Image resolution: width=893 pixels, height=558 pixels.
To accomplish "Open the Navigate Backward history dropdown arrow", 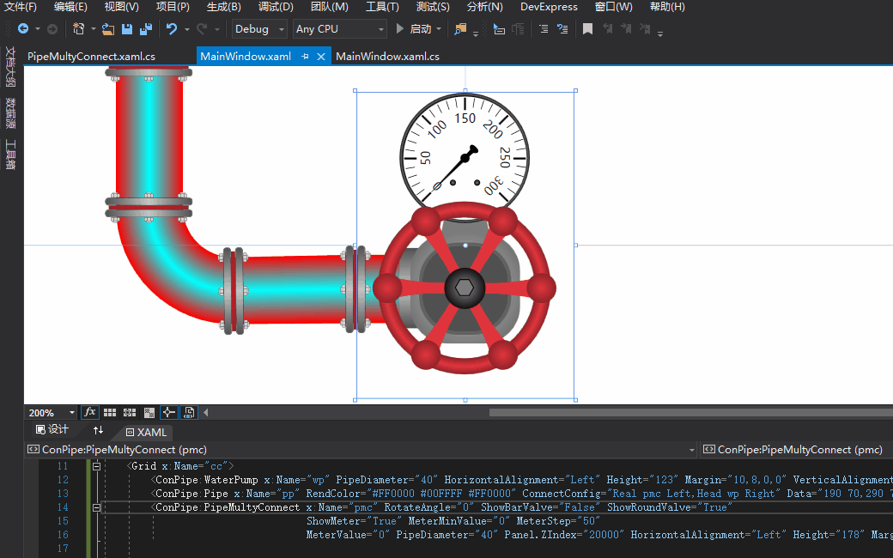I will point(38,29).
